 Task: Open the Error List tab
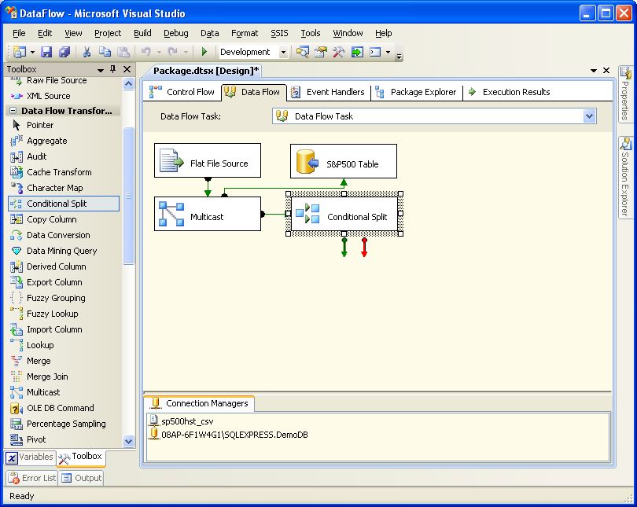click(x=31, y=478)
